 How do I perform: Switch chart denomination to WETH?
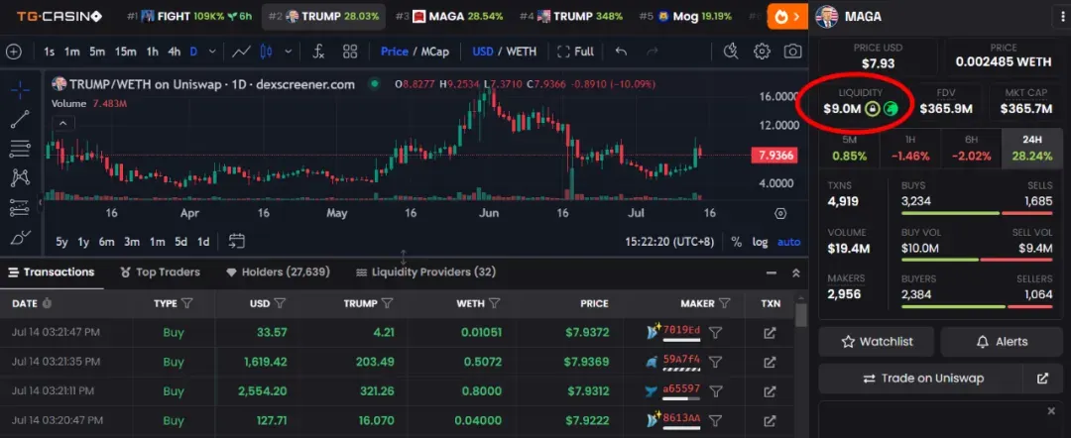[522, 52]
